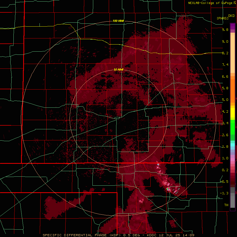Click the 0.2 value on the color scale
237x237 pixels.
coord(225,170)
